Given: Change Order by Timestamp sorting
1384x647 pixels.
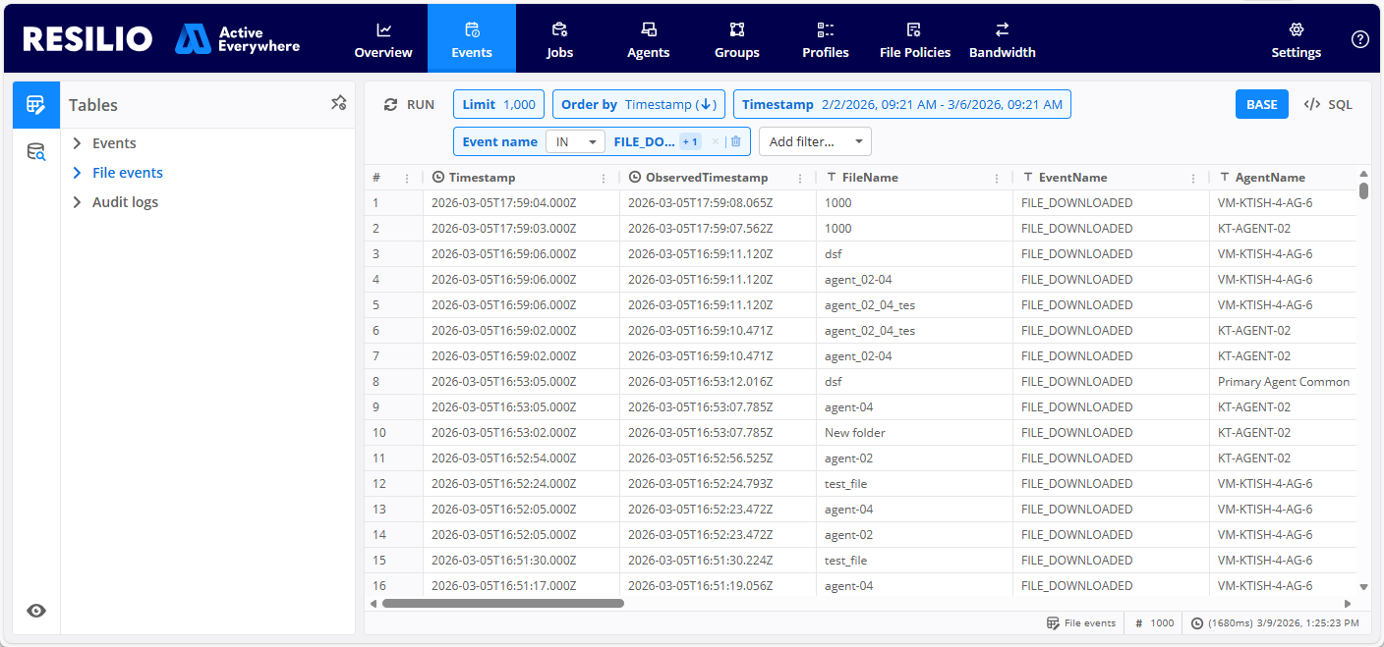Looking at the screenshot, I should pyautogui.click(x=639, y=105).
